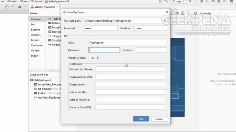Select the Buttons palette category

coord(35,30)
